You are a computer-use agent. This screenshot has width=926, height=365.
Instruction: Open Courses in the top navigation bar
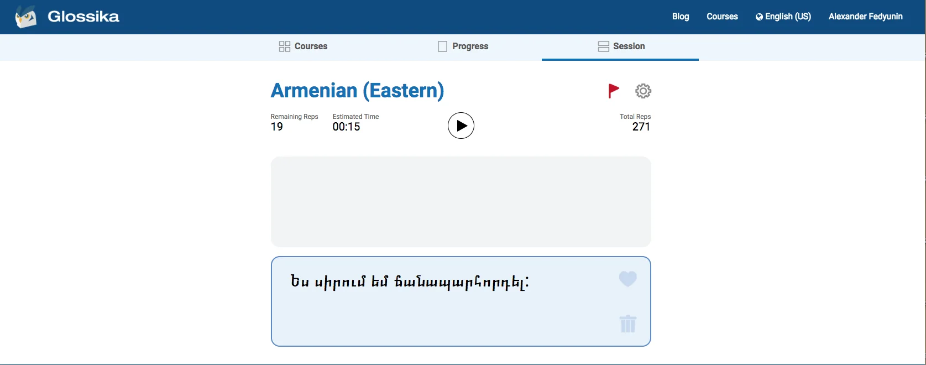tap(722, 17)
